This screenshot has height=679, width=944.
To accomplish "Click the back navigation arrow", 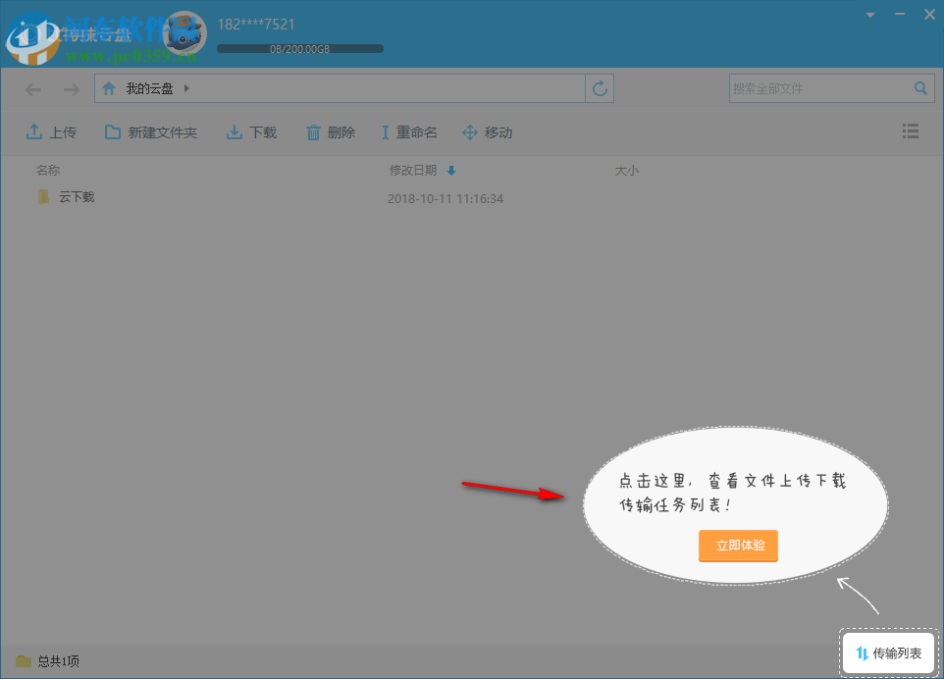I will click(x=33, y=89).
